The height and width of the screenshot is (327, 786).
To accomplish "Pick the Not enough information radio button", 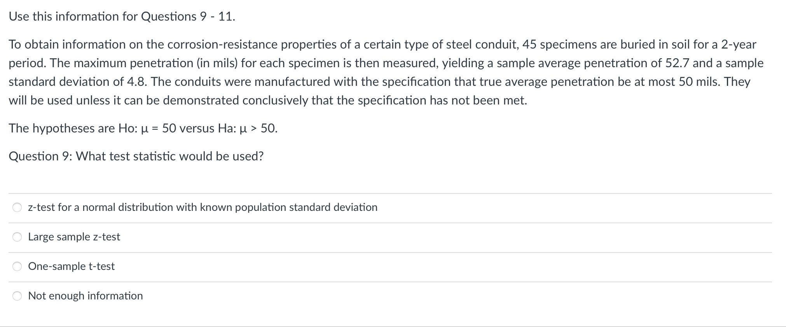I will coord(17,296).
